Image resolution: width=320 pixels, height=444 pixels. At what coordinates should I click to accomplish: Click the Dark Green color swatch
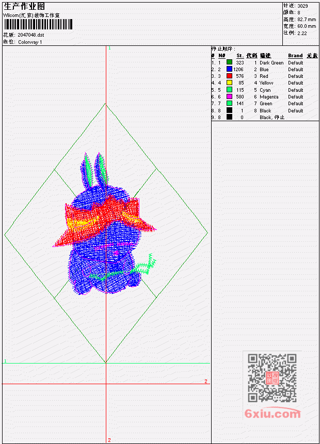(x=229, y=62)
